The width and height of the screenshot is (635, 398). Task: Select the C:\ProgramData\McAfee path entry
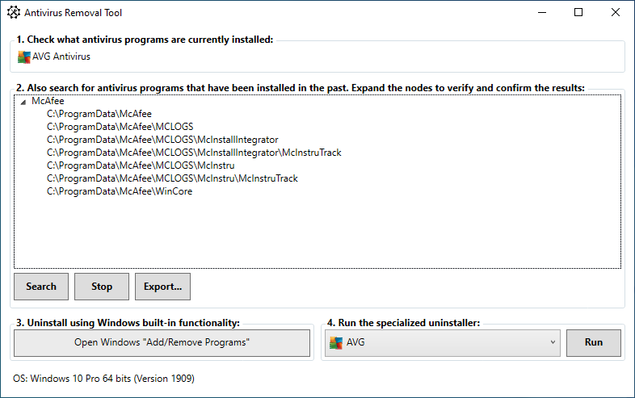click(x=99, y=114)
